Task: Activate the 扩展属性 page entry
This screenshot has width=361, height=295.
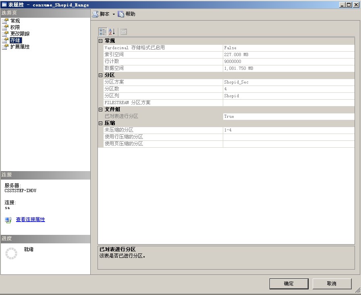Action: click(x=19, y=46)
